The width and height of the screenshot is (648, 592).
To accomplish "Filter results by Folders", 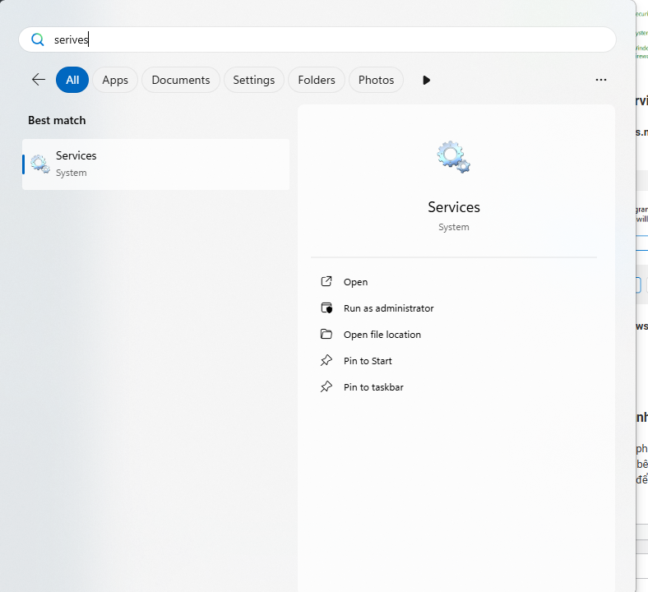I will [317, 80].
